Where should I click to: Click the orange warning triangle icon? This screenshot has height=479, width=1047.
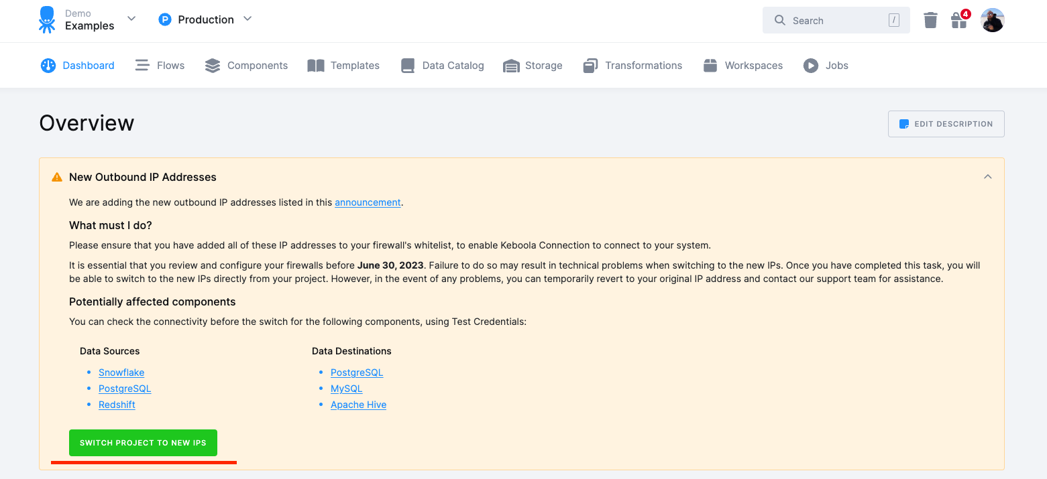pos(57,178)
